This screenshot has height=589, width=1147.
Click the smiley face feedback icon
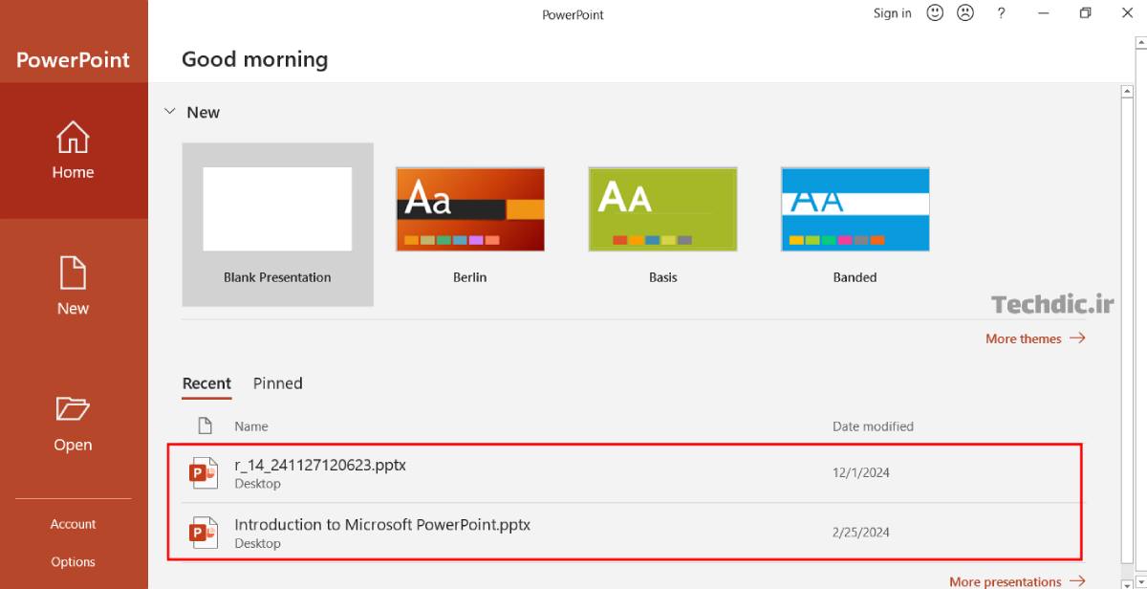[x=935, y=13]
